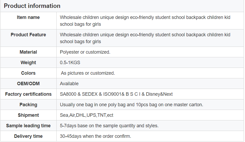Click the 30-45days delivery time value

click(95, 136)
